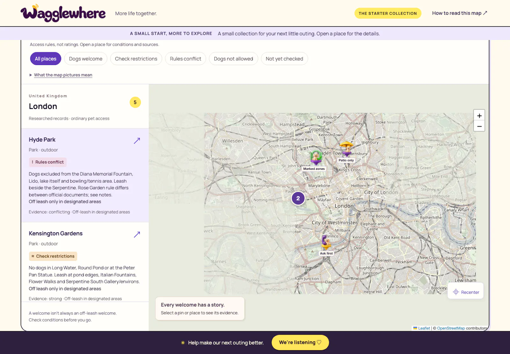Open the OpenStreetMap attribution link
The image size is (510, 354).
coord(451,328)
